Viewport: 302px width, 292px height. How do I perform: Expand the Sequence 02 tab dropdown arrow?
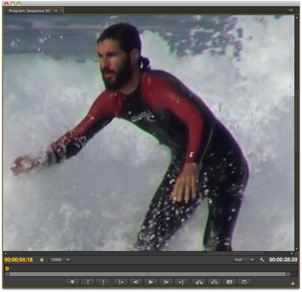point(56,11)
